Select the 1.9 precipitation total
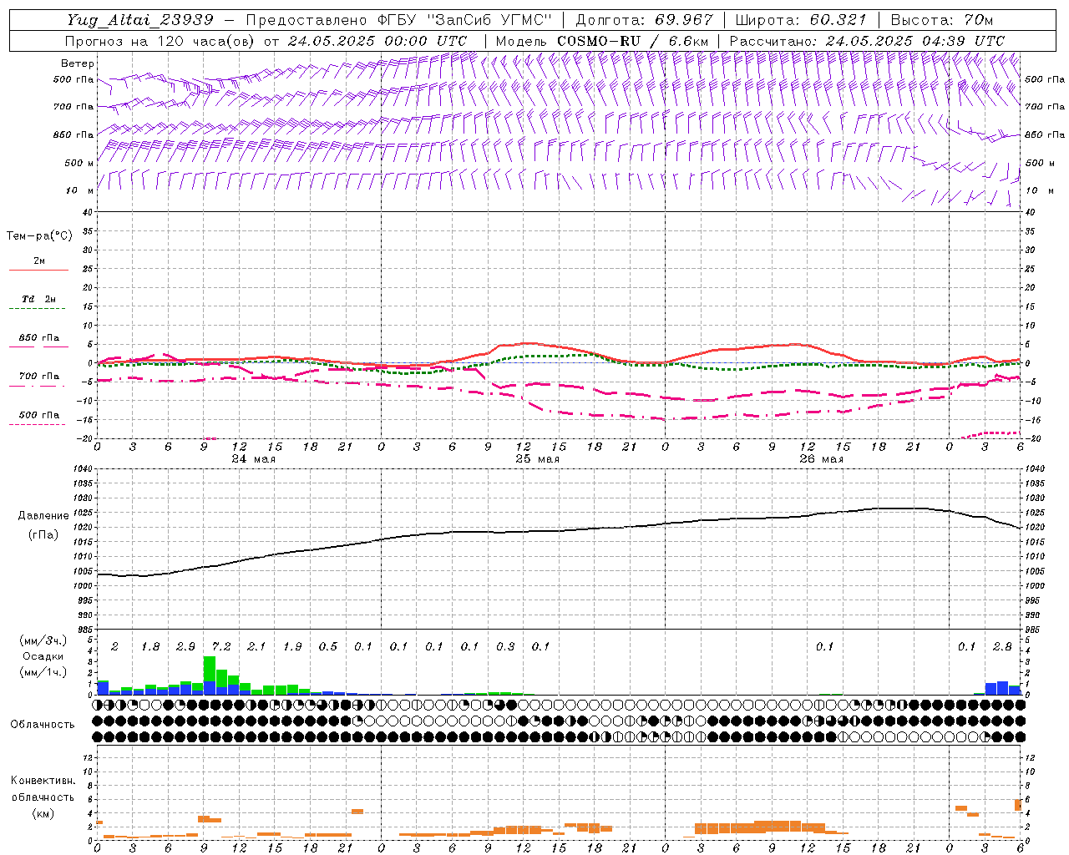 (x=292, y=647)
